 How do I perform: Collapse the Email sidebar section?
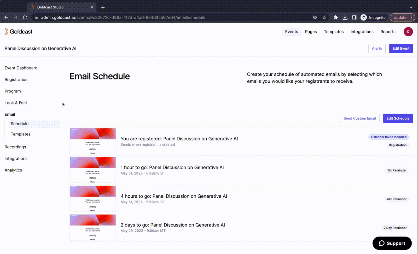coord(10,114)
